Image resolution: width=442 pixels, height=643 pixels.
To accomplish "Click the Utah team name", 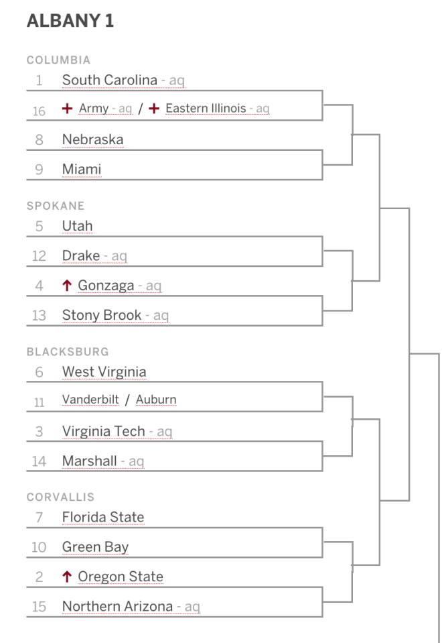I will [x=78, y=226].
